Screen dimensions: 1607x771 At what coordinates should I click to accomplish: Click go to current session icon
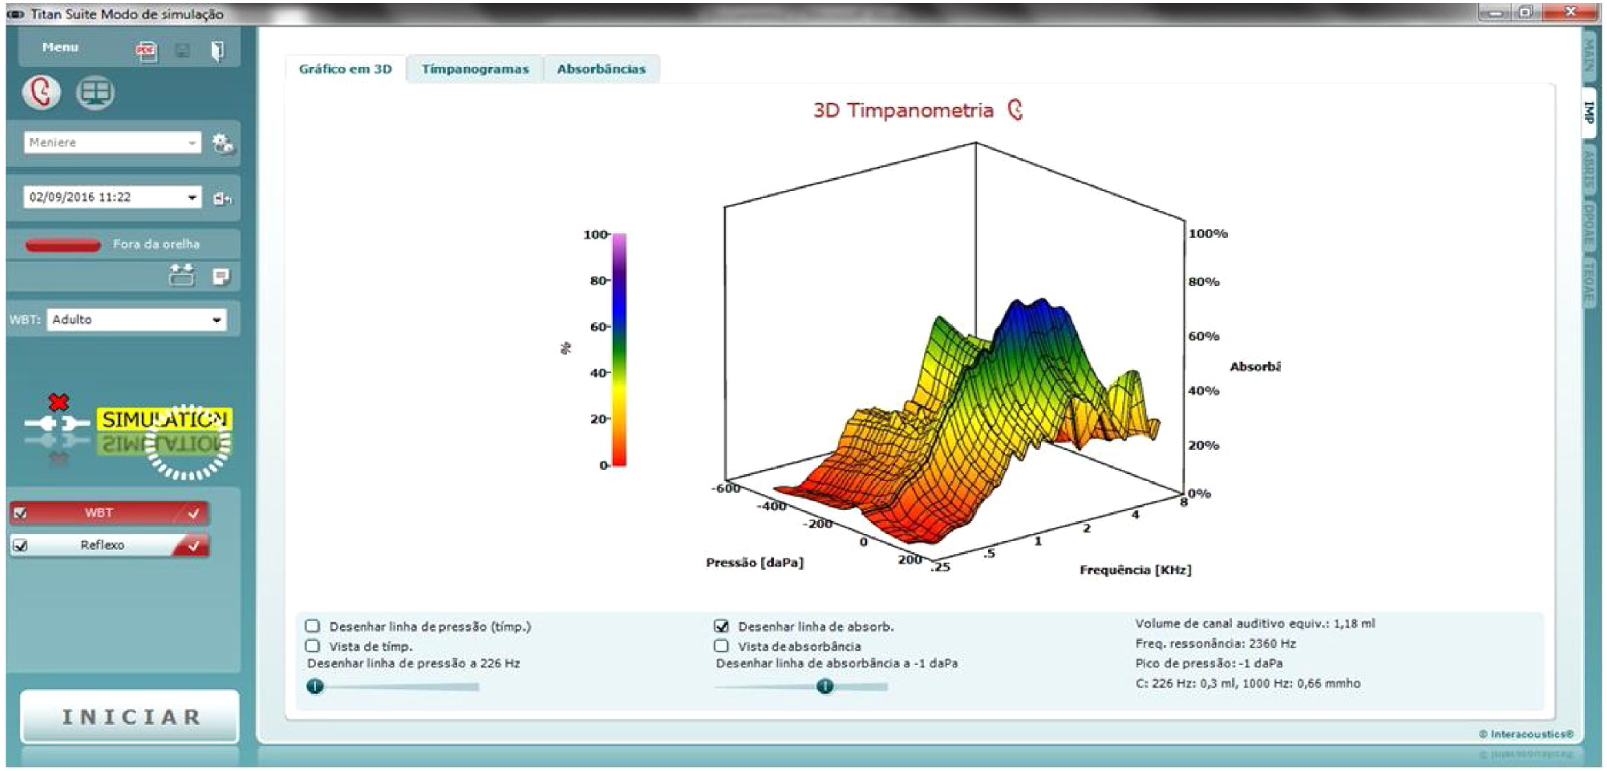(x=222, y=198)
